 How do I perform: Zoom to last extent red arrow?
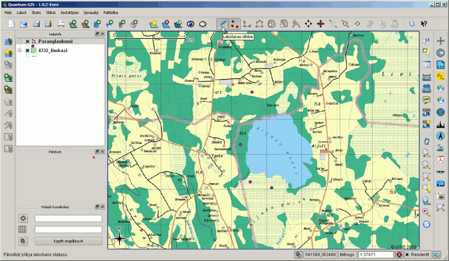427,212
